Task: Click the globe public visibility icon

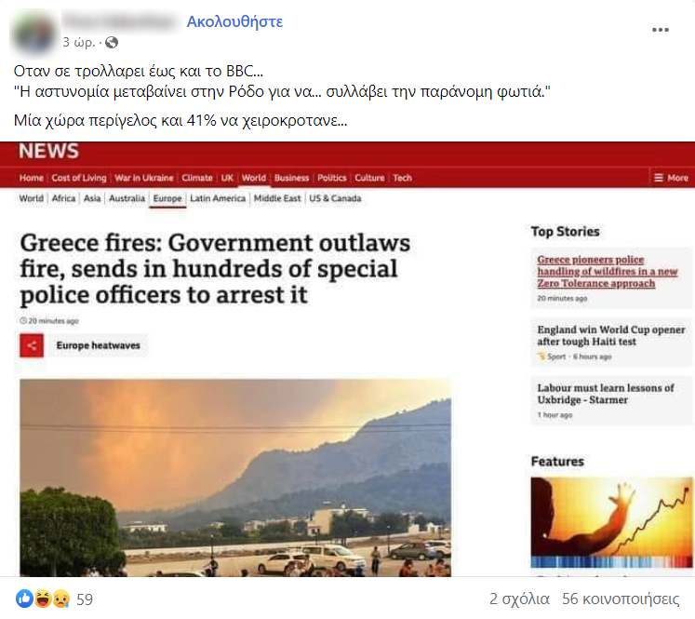Action: pyautogui.click(x=112, y=42)
